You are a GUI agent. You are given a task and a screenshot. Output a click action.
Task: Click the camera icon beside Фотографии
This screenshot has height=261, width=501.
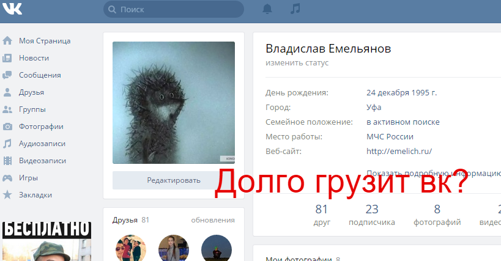pos(7,127)
